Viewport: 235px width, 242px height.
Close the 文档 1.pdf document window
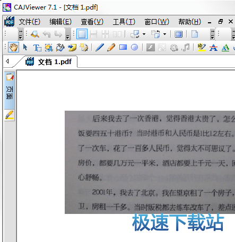231,22
